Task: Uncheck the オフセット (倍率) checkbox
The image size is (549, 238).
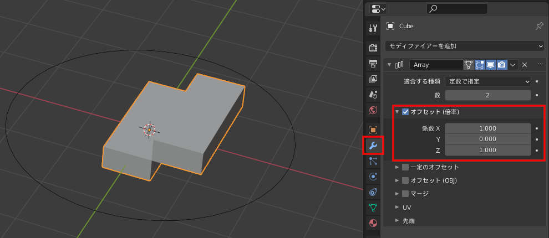Action: pos(405,112)
